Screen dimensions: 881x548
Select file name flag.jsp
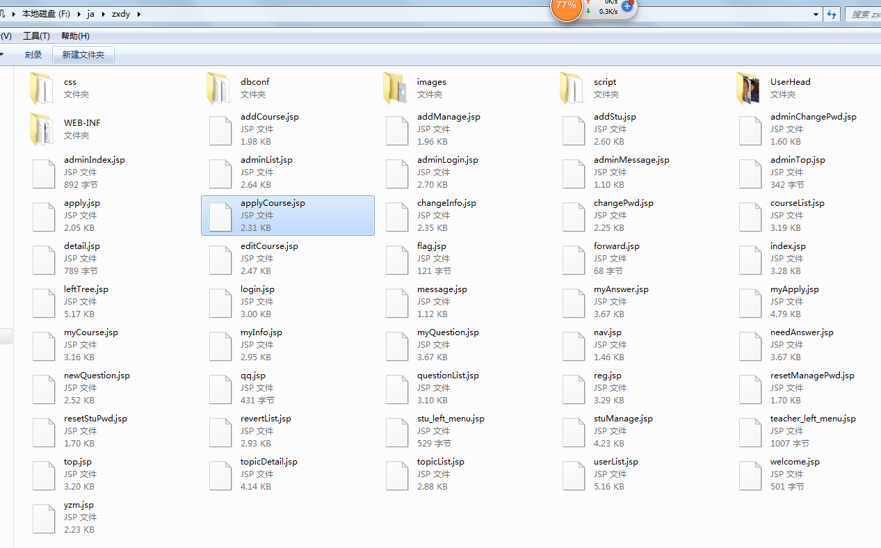coord(432,246)
